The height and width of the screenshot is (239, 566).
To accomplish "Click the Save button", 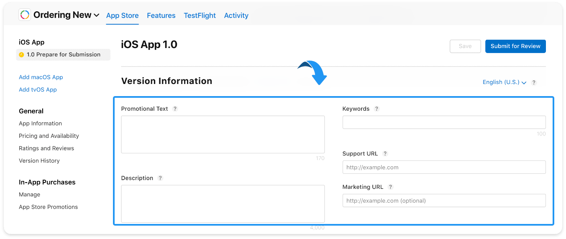I will click(465, 46).
